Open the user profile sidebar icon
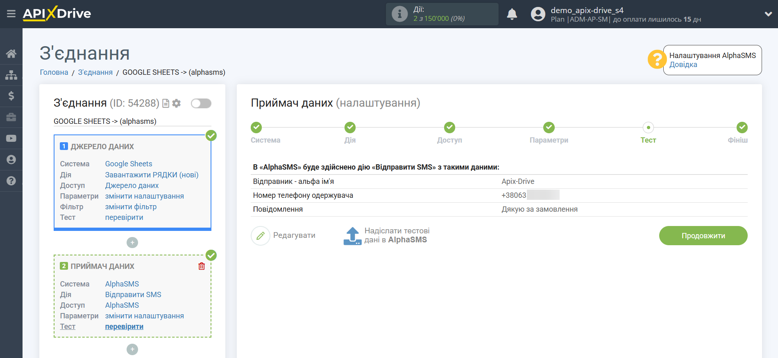The image size is (778, 358). 11,160
